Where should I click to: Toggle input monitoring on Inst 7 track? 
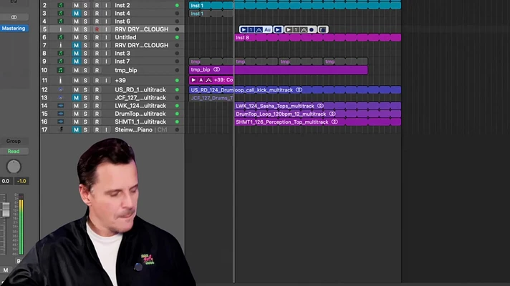click(106, 61)
